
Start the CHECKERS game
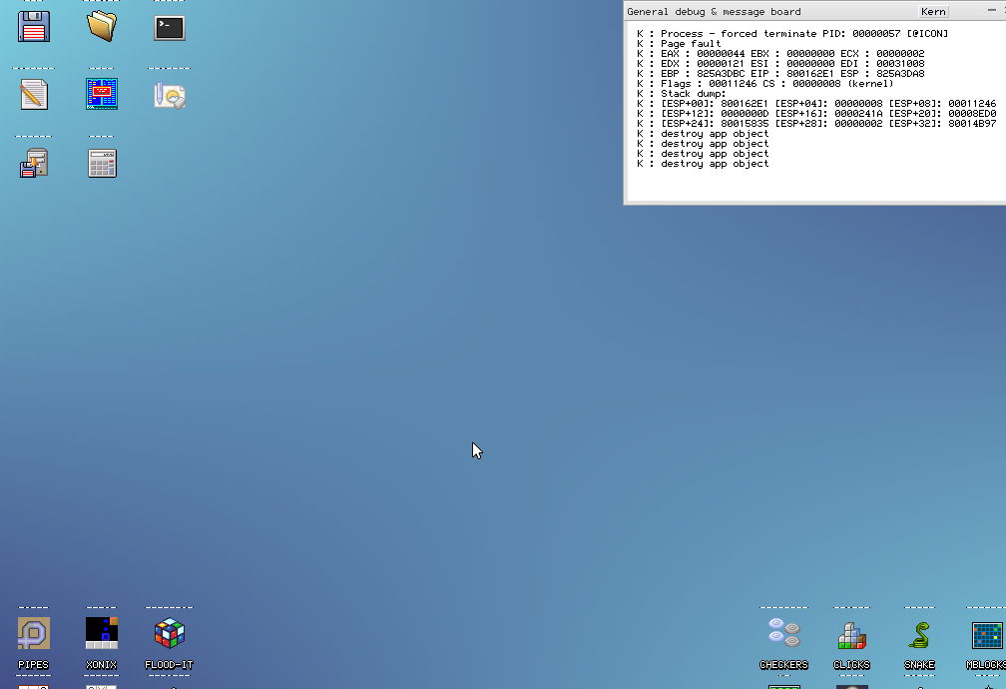[783, 634]
